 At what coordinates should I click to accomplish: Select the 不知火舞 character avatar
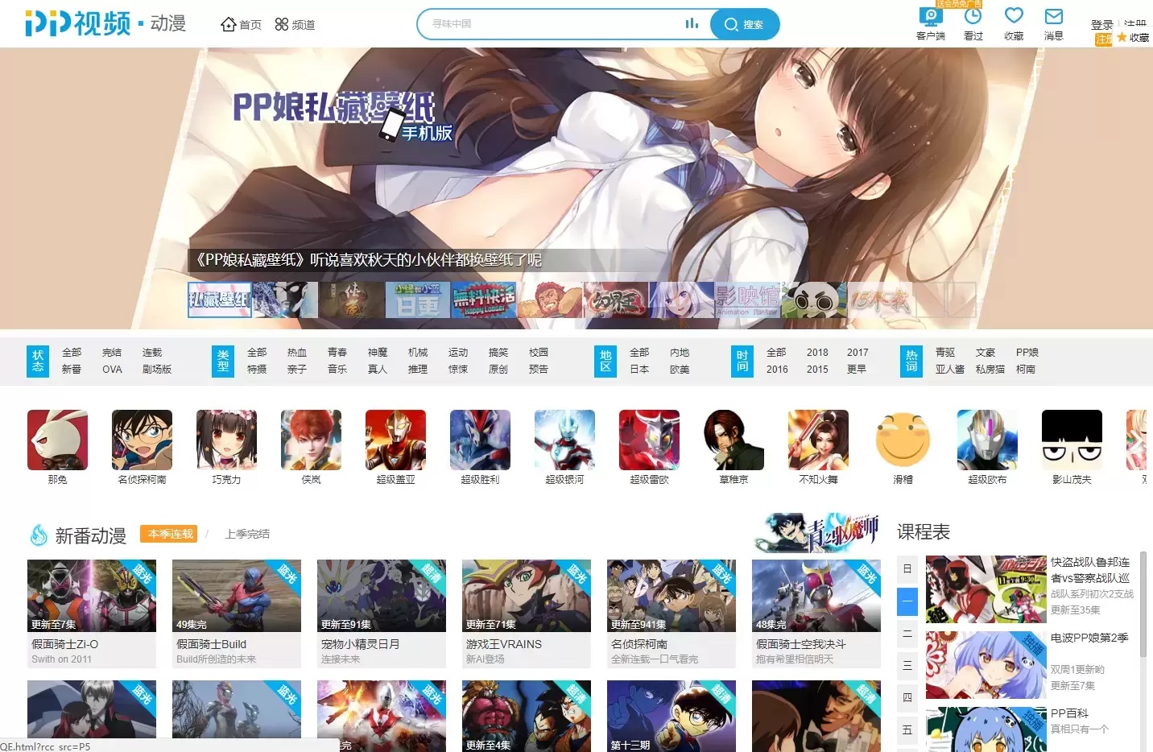[x=818, y=440]
